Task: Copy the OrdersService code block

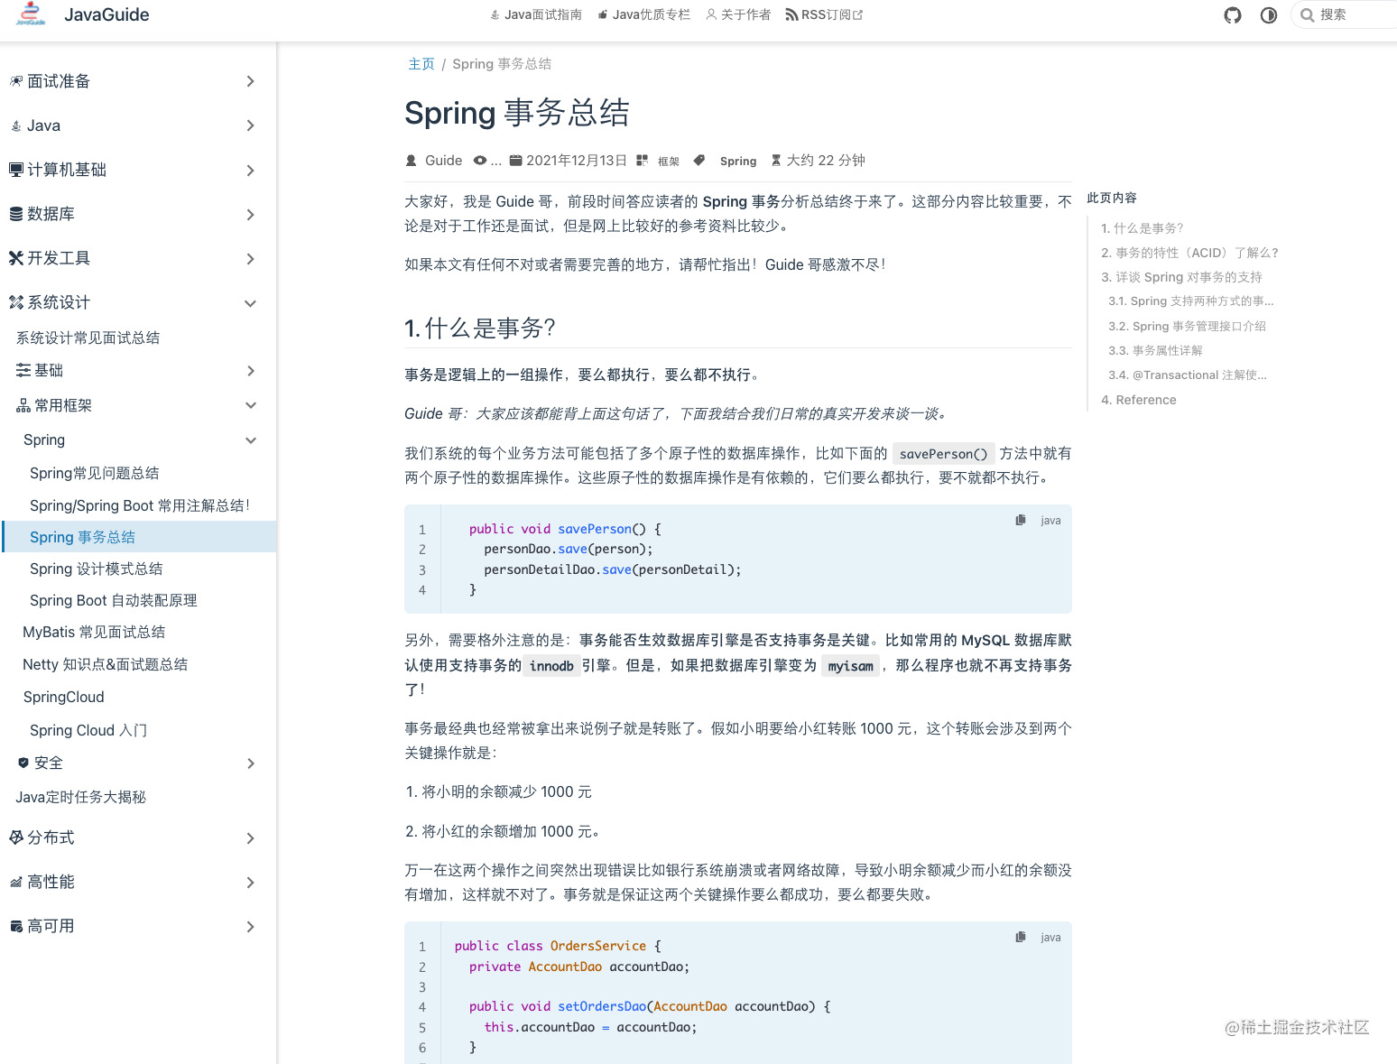Action: pyautogui.click(x=1021, y=937)
